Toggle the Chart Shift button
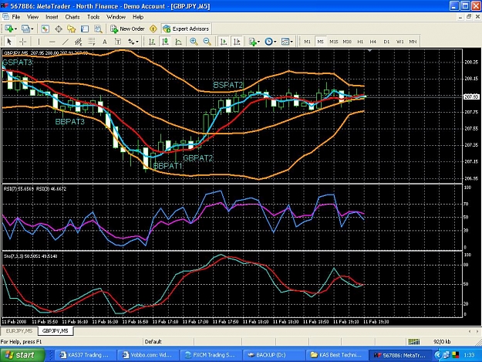The image size is (482, 362). [237, 42]
